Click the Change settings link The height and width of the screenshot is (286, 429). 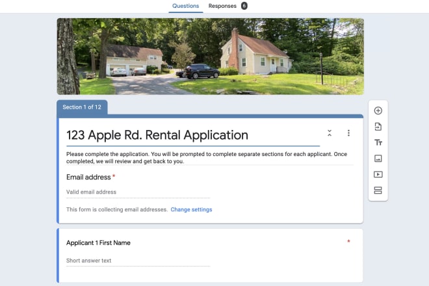pyautogui.click(x=191, y=210)
